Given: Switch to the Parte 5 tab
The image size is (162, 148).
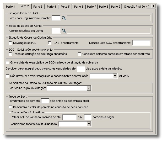Looking at the screenshot, I should (65, 7).
